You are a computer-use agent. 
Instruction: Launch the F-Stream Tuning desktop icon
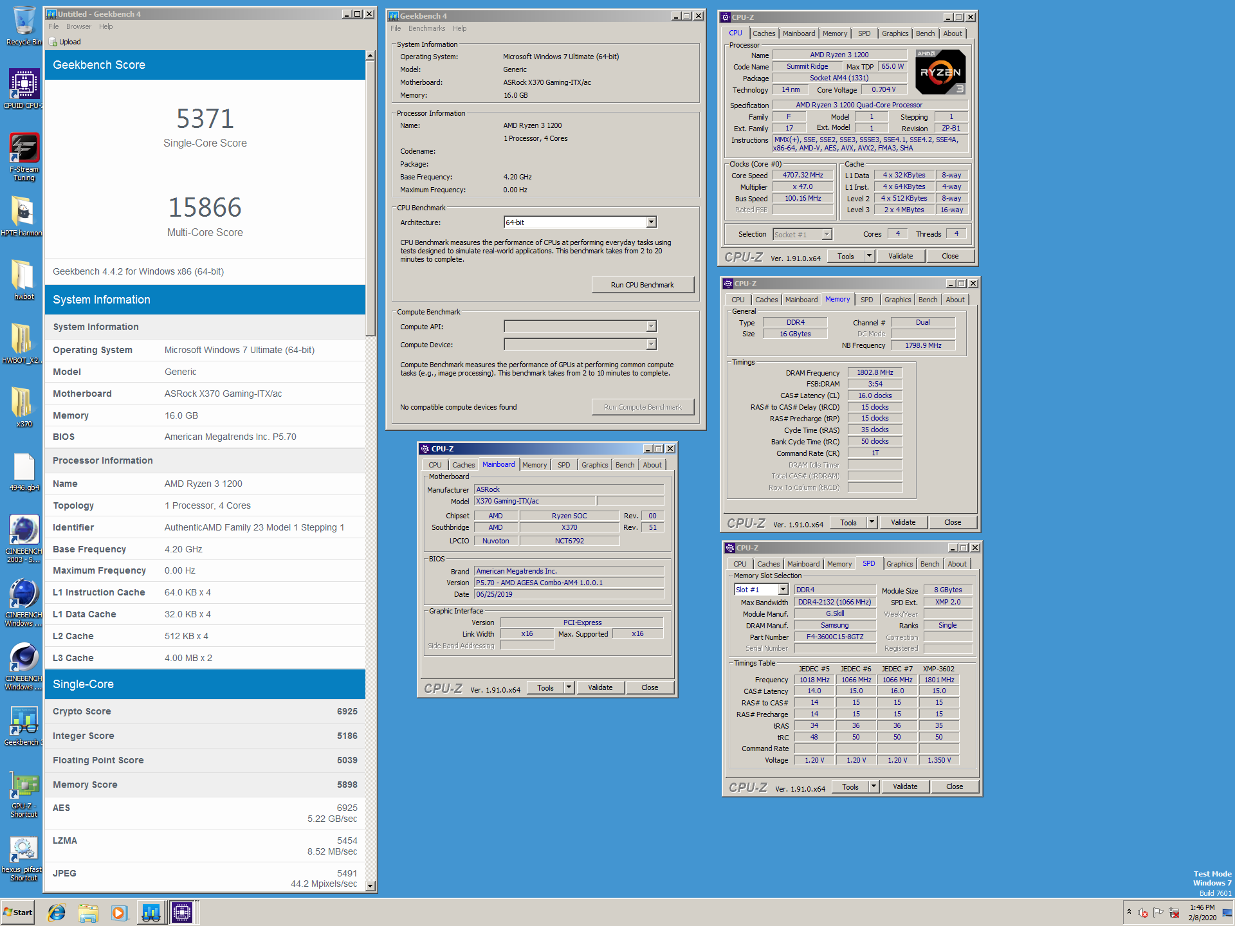[x=24, y=157]
